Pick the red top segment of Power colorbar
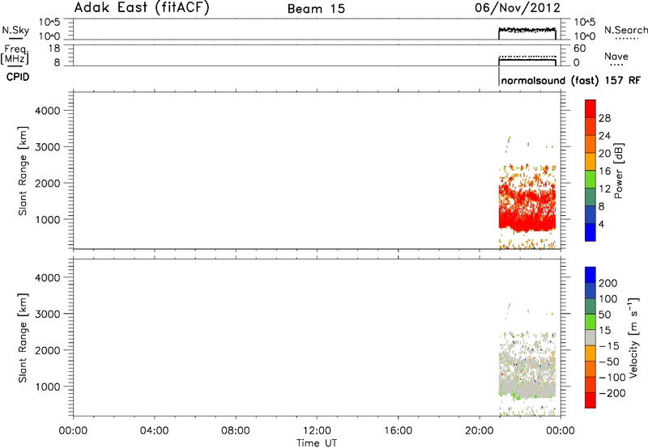 tap(590, 108)
